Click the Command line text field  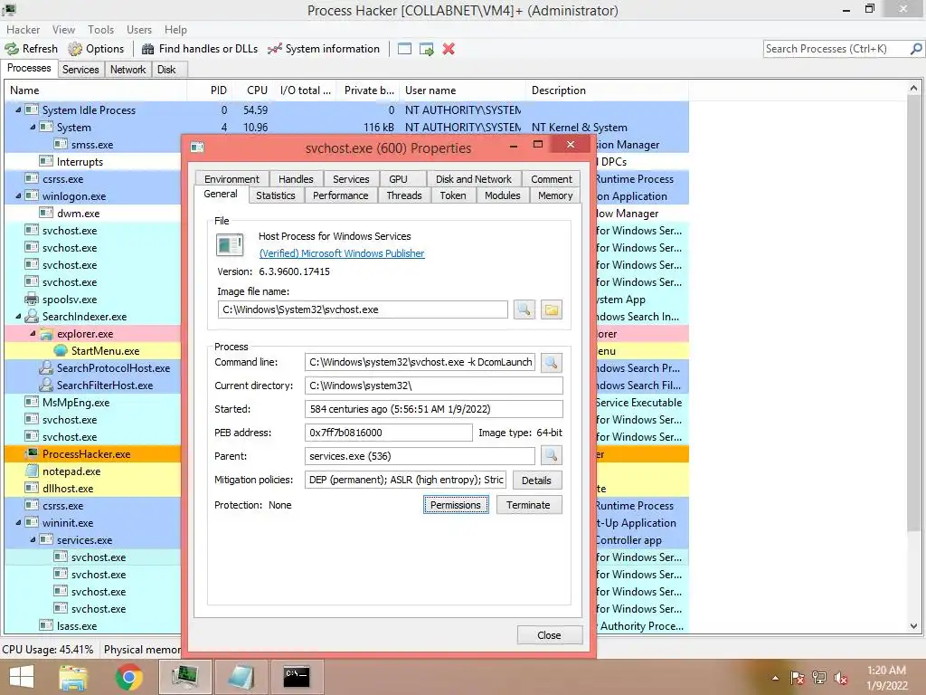(420, 362)
